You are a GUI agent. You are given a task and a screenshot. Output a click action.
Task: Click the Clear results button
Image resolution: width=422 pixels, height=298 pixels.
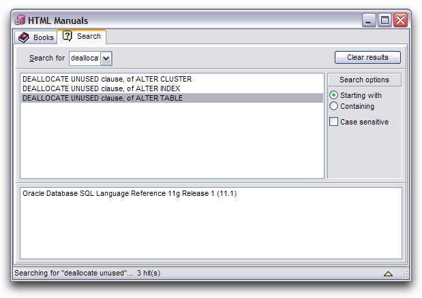tap(367, 57)
